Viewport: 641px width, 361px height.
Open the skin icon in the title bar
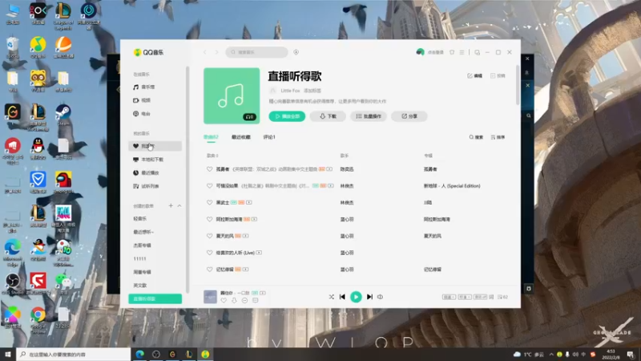[452, 52]
